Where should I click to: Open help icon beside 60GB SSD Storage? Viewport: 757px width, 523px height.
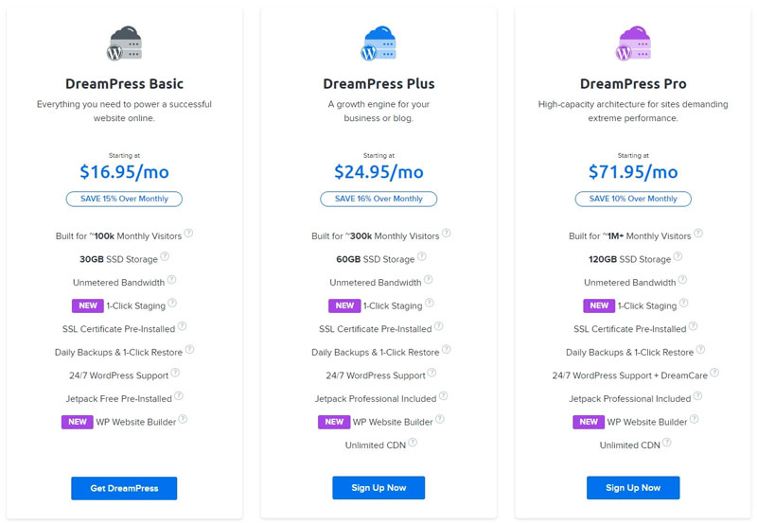click(x=422, y=256)
